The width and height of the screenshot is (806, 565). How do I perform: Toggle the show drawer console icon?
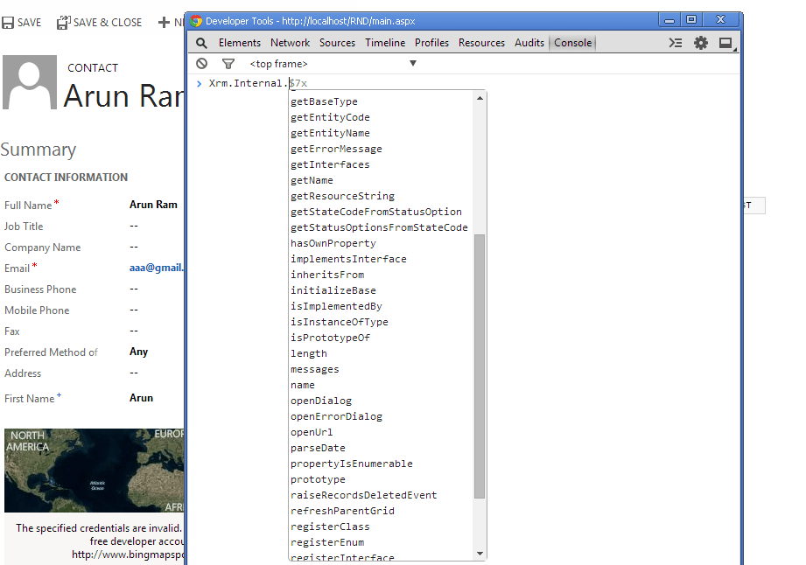675,43
